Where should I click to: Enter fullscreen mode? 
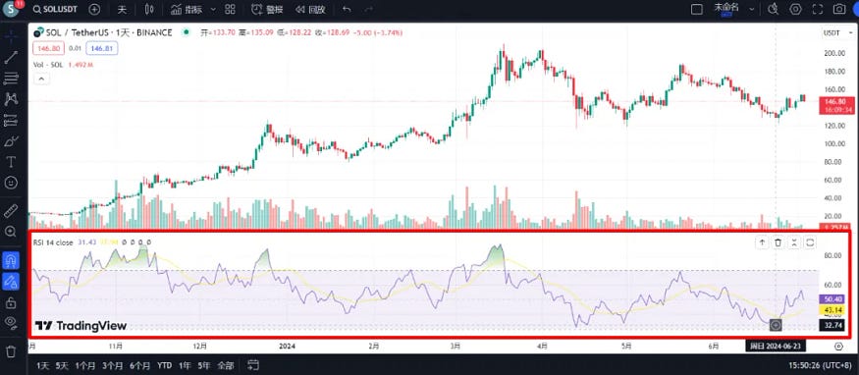(818, 9)
